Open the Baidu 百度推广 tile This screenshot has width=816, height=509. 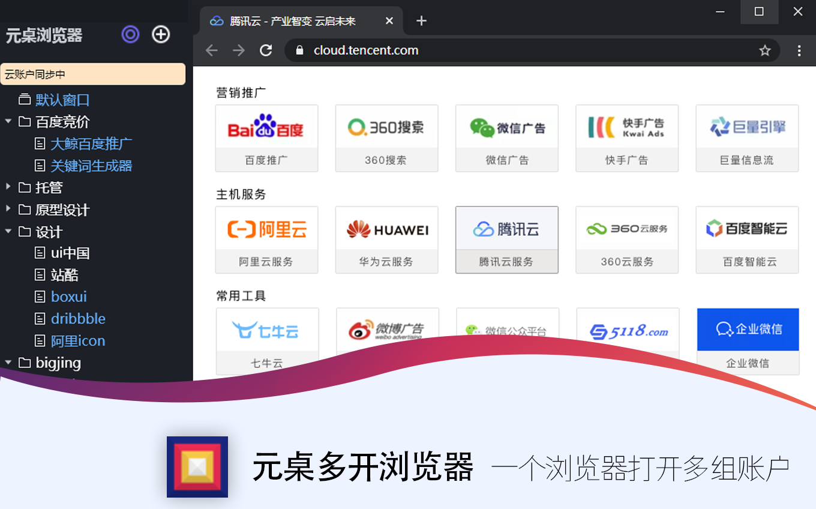266,138
